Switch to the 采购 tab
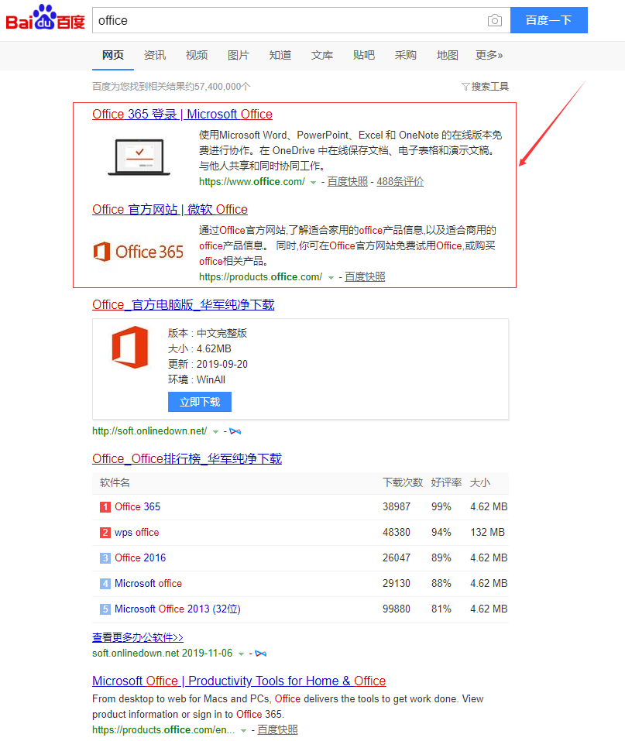 [x=406, y=55]
